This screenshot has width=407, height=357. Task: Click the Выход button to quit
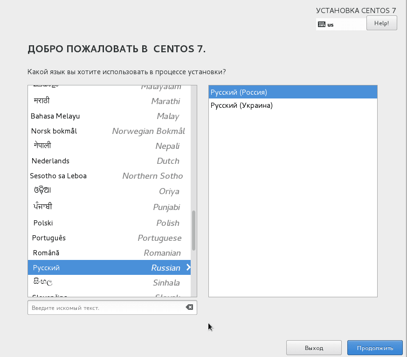pyautogui.click(x=314, y=348)
